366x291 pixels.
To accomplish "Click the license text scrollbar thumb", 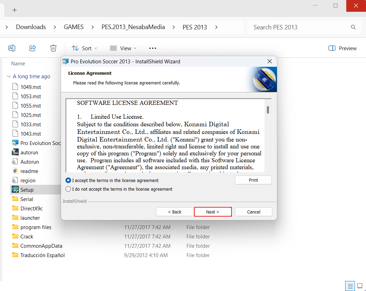I will click(268, 110).
